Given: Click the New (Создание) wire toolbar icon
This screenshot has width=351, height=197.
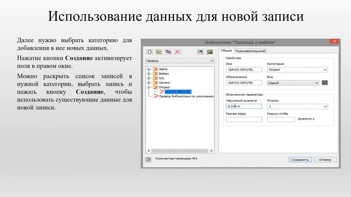Looking at the screenshot, I should [x=150, y=52].
